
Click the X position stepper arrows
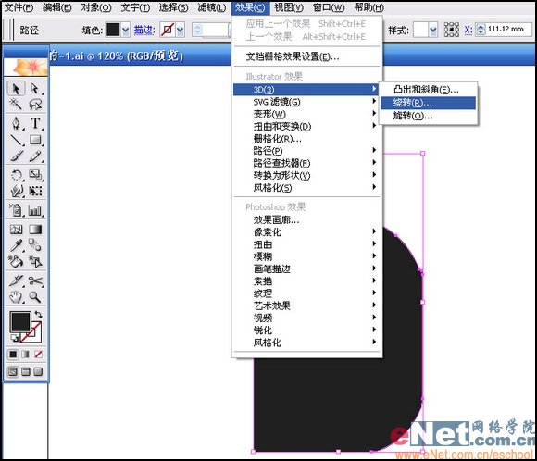481,30
